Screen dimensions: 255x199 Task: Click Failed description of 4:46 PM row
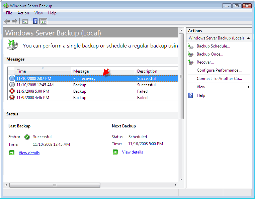(142, 98)
